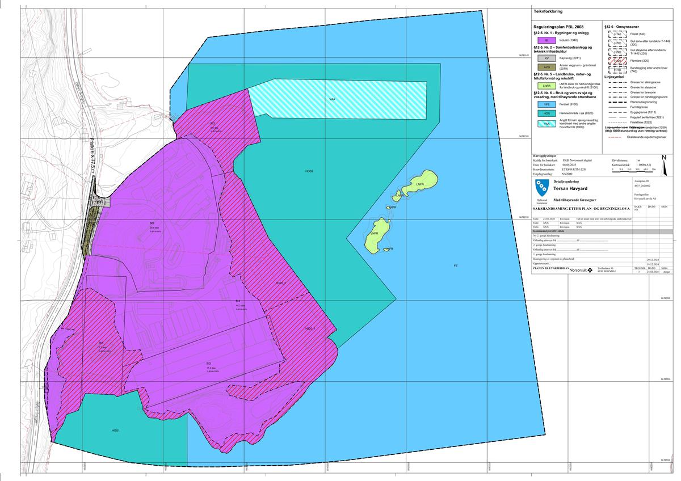Select the red hatched Flomfare legend symbol
Viewport: 681px width, 481px height.
(617, 61)
